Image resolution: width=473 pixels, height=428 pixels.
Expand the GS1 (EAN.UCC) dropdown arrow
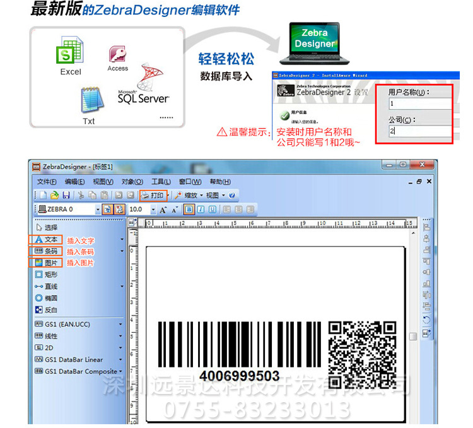point(120,325)
